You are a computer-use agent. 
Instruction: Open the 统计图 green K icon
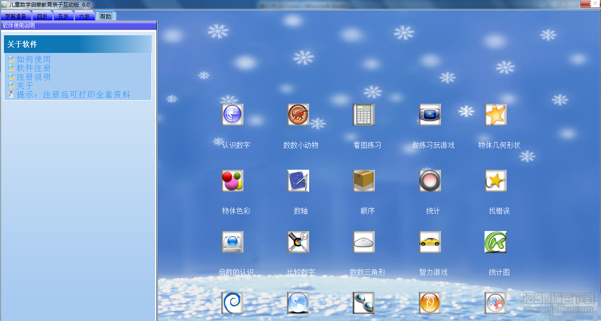click(496, 242)
